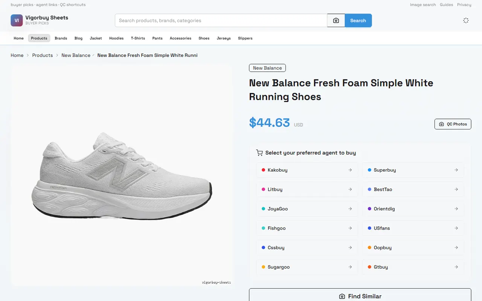
Task: Buy via the BestTao agent link
Action: (413, 189)
